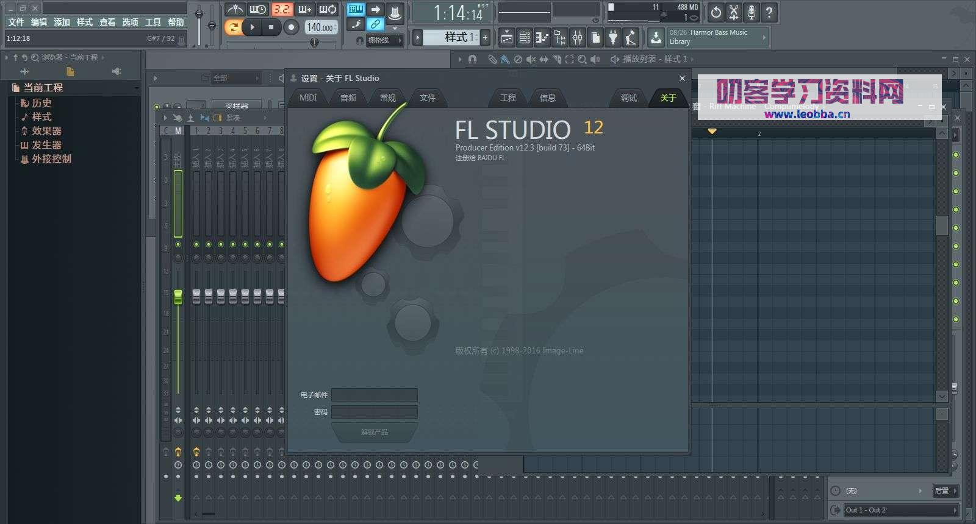Click the 解锁产品 button

pyautogui.click(x=375, y=432)
